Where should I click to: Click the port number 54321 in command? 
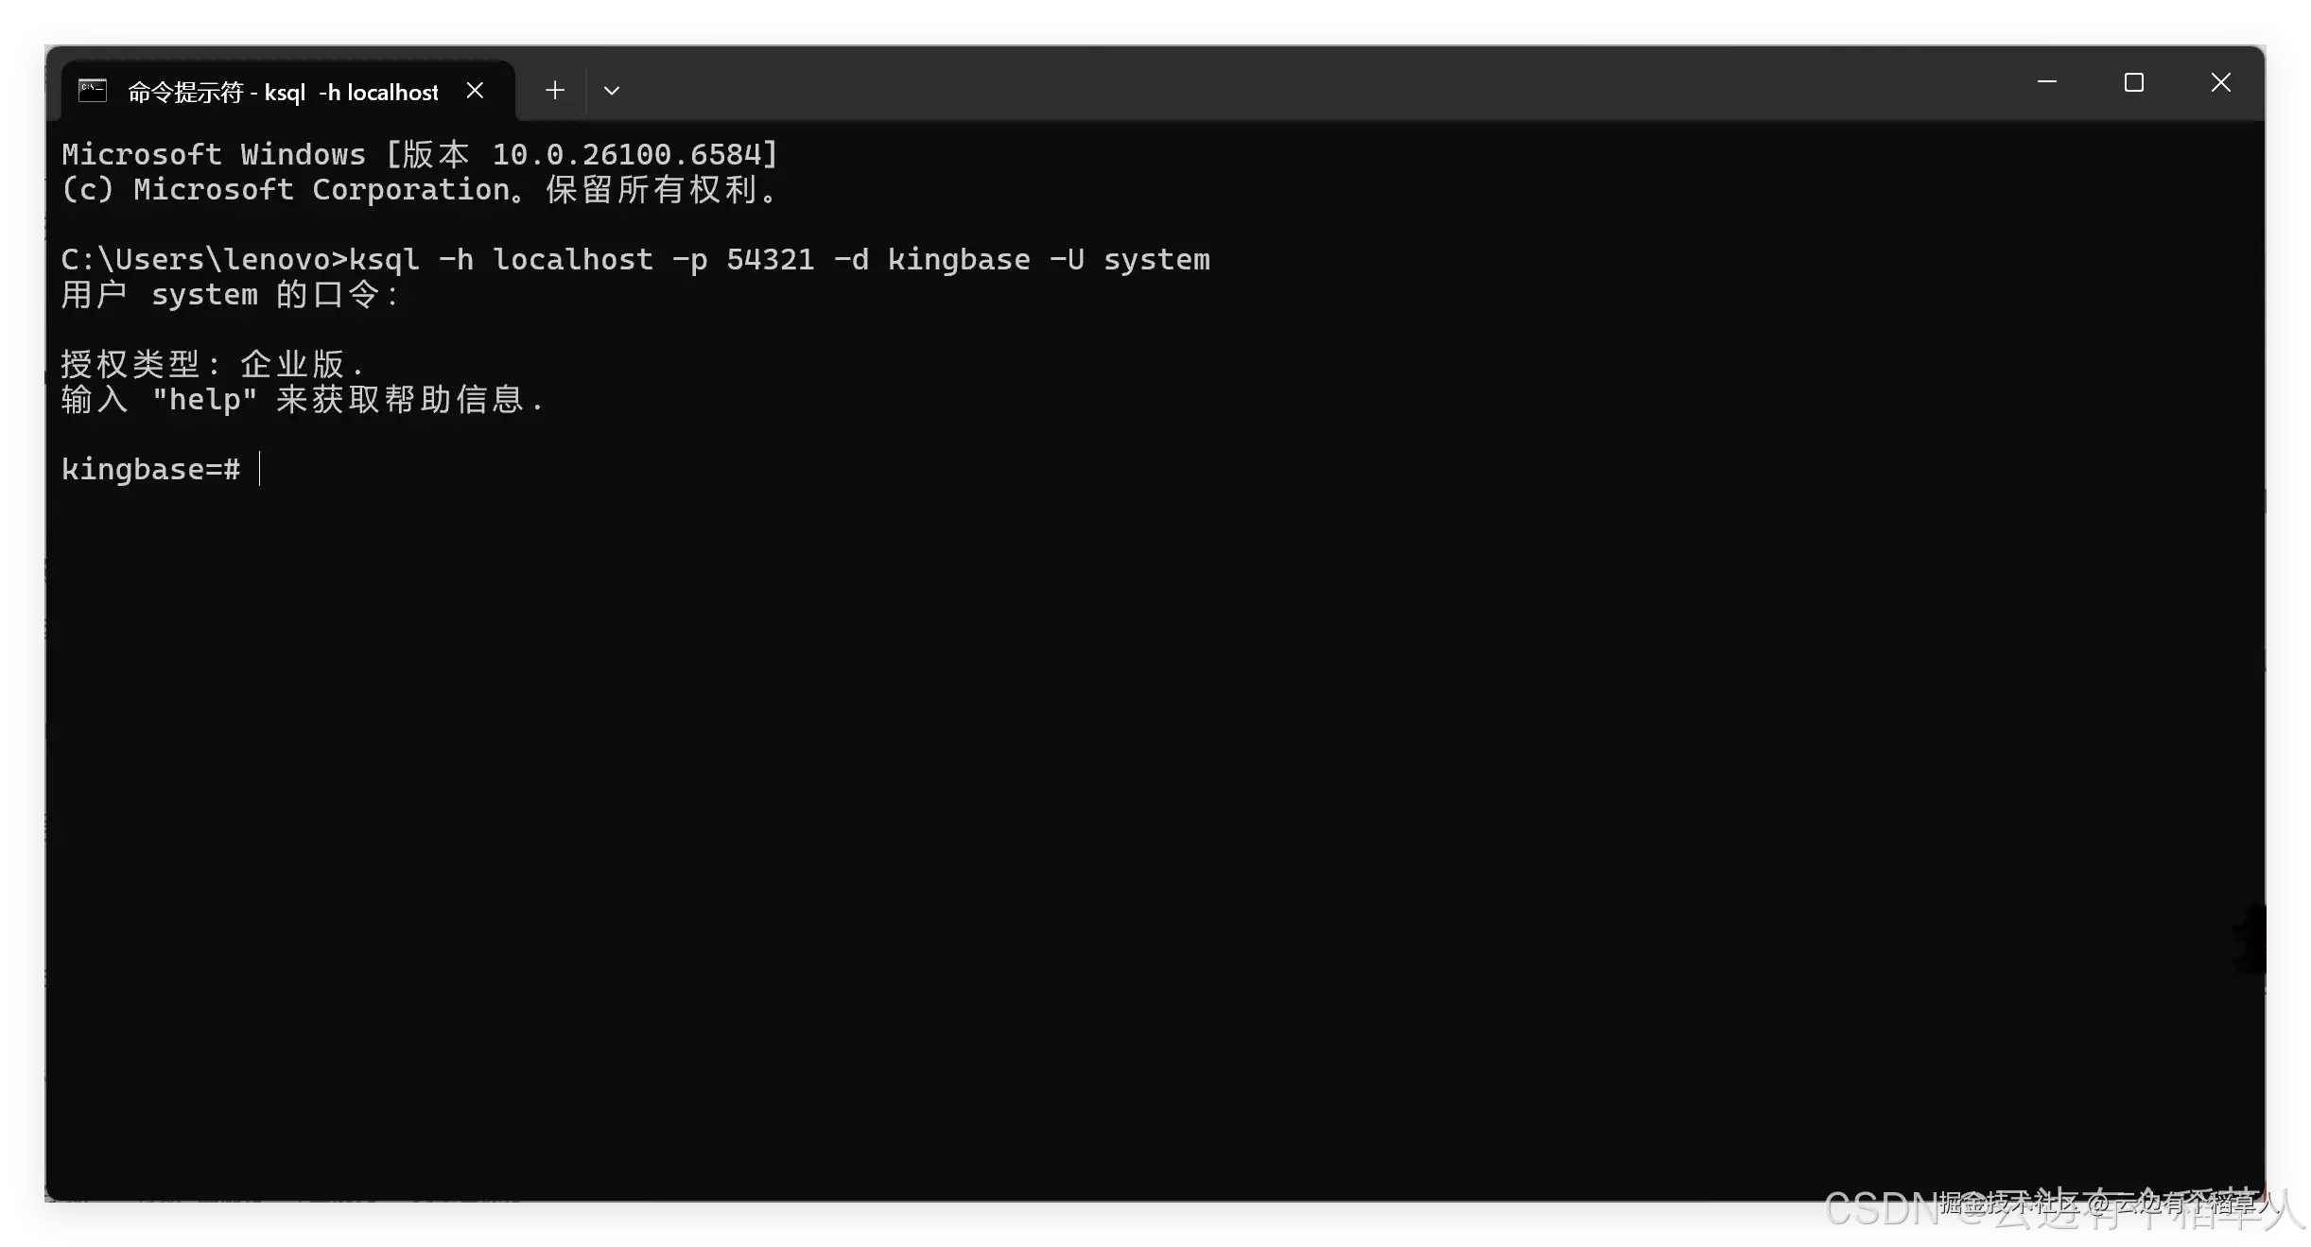[770, 259]
